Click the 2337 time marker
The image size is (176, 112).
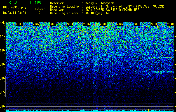click(x=120, y=24)
